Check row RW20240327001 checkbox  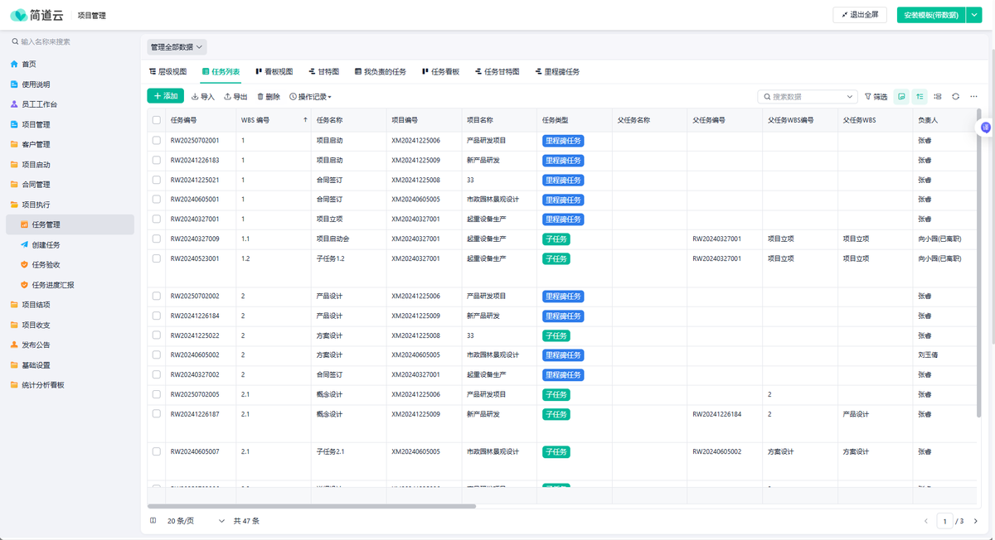point(157,219)
